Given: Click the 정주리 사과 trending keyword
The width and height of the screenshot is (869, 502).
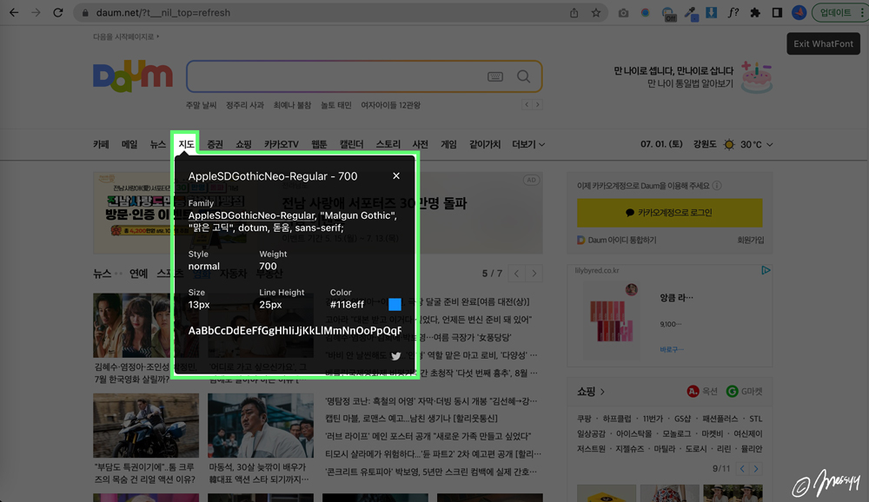Looking at the screenshot, I should coord(244,105).
